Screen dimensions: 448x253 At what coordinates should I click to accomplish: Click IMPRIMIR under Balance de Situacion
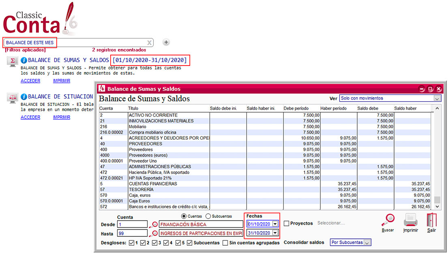pos(62,117)
